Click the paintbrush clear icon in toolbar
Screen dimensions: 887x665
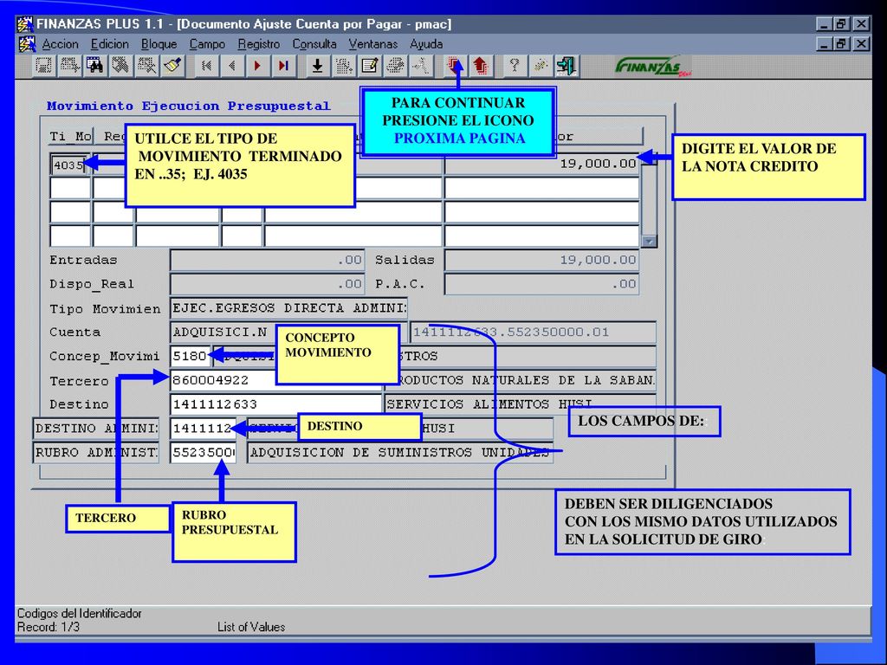pos(173,66)
